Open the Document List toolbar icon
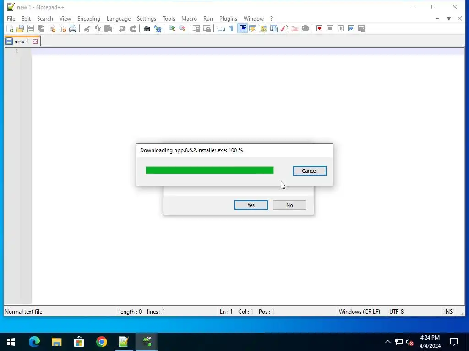The width and height of the screenshot is (469, 351). point(274,28)
